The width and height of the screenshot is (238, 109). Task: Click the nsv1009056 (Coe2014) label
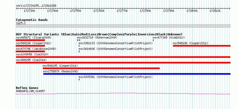pos(32,54)
